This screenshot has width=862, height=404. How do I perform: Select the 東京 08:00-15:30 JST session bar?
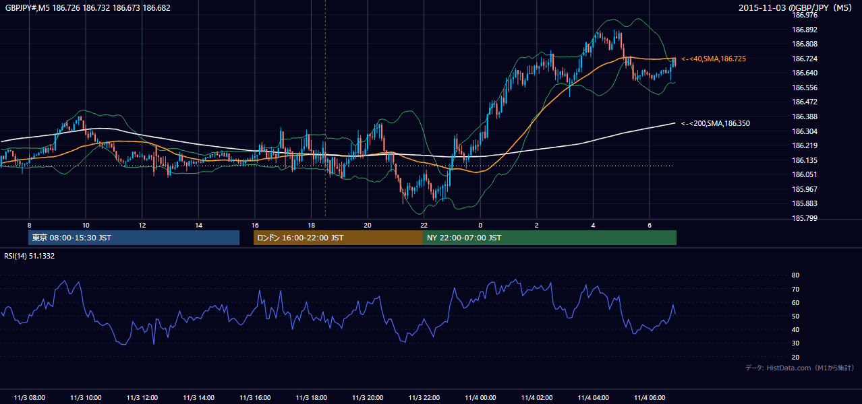tap(134, 238)
